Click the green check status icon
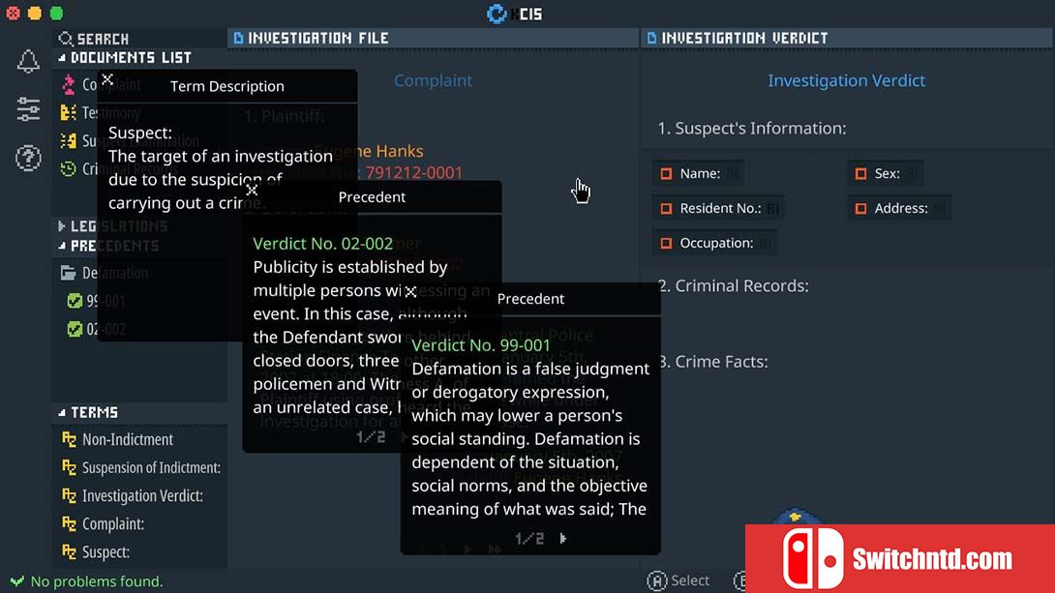The height and width of the screenshot is (593, 1055). (x=16, y=580)
